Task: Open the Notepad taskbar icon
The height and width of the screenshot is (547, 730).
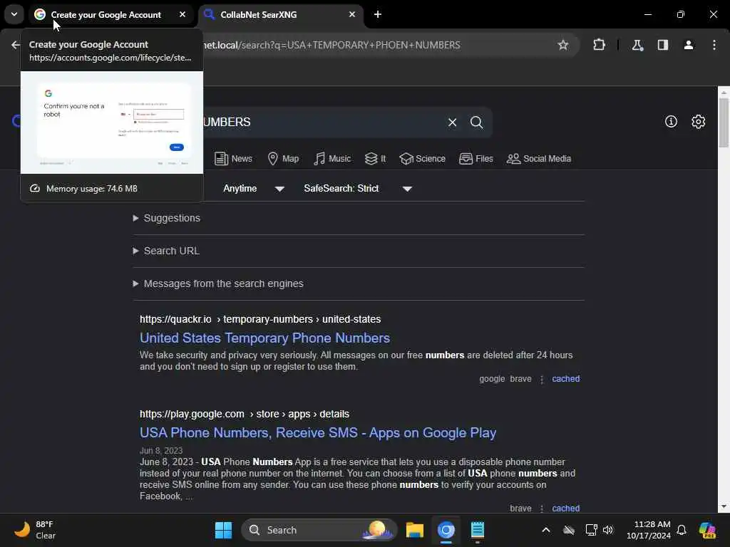Action: 477,530
